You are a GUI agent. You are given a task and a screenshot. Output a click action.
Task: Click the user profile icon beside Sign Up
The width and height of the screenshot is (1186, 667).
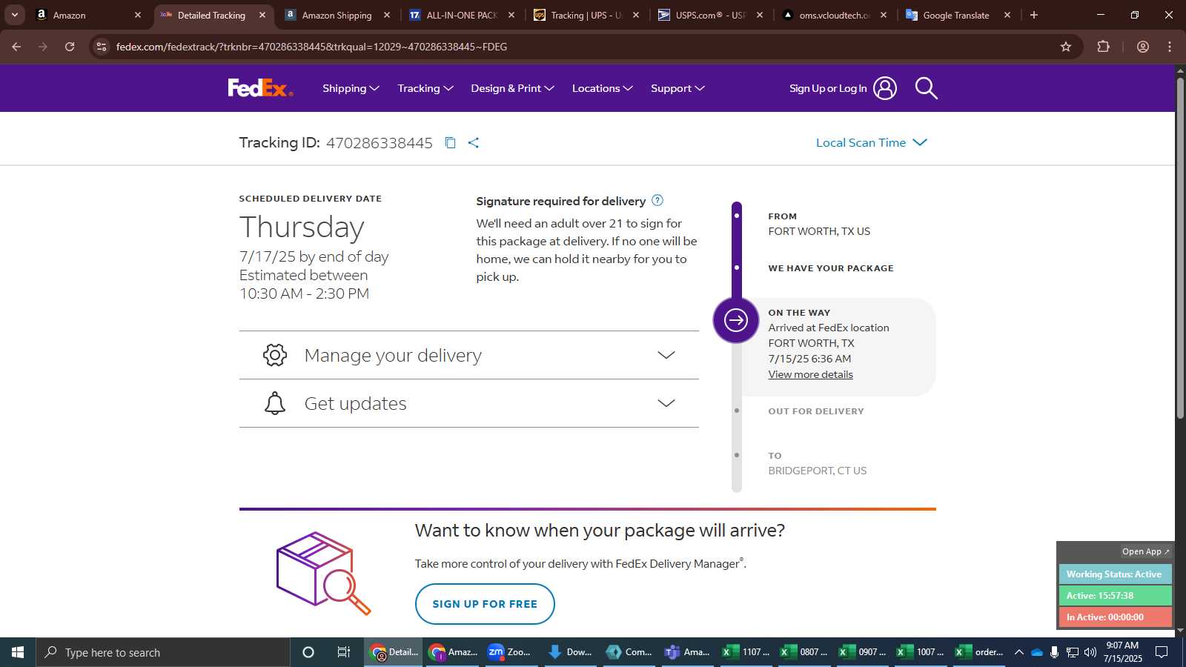point(884,88)
